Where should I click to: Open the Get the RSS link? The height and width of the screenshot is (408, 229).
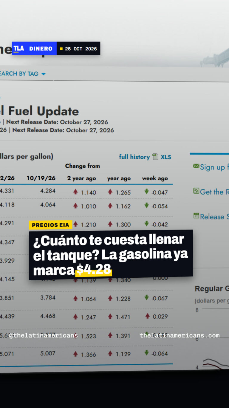[214, 192]
